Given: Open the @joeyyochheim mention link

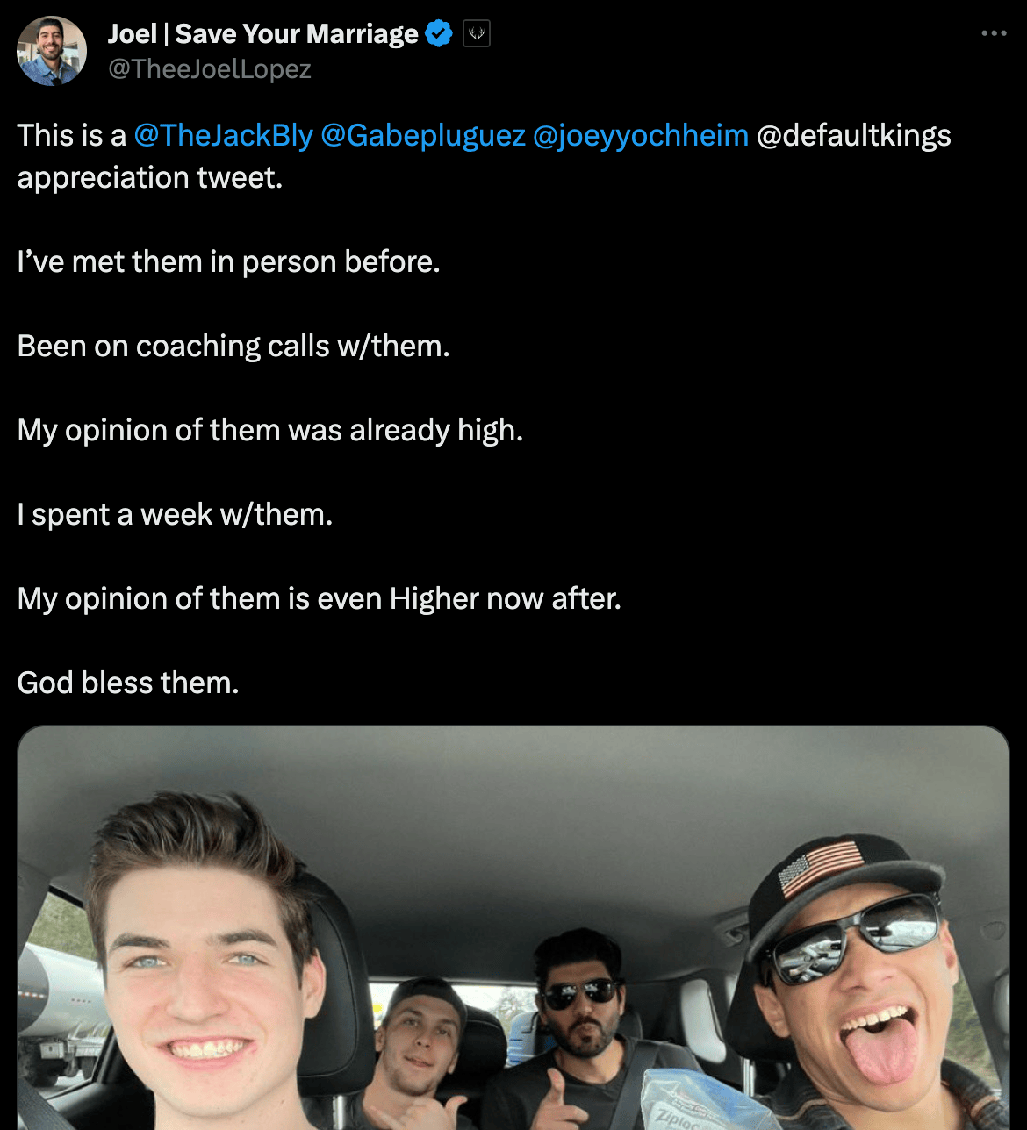Looking at the screenshot, I should pyautogui.click(x=641, y=135).
